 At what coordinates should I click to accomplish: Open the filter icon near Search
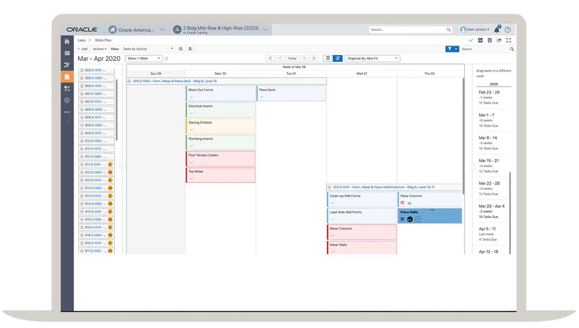[x=450, y=49]
